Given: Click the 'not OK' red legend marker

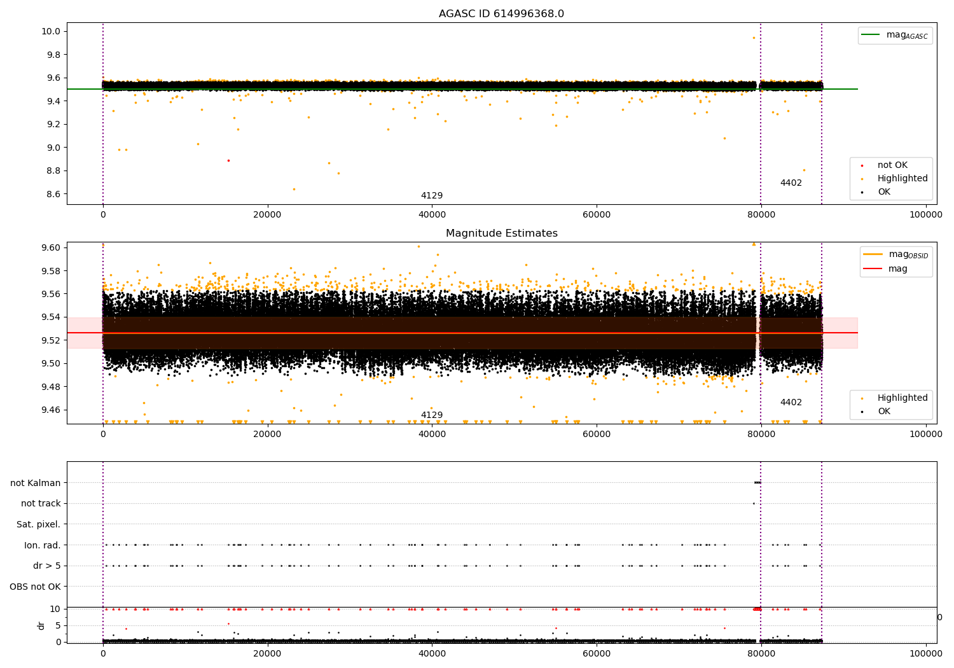Looking at the screenshot, I should pos(862,165).
